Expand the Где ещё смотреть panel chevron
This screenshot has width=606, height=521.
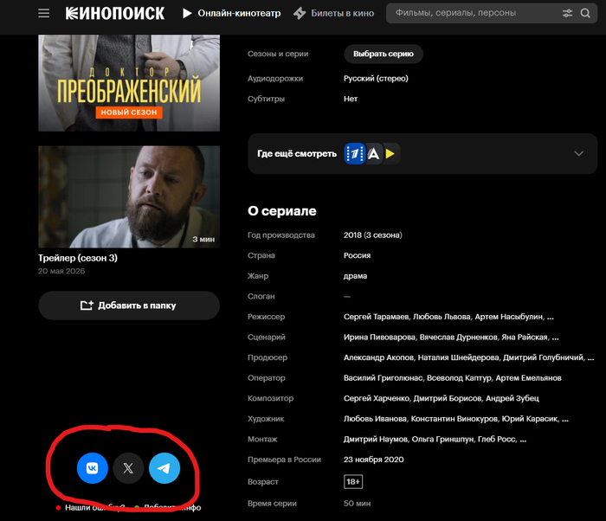[x=578, y=153]
